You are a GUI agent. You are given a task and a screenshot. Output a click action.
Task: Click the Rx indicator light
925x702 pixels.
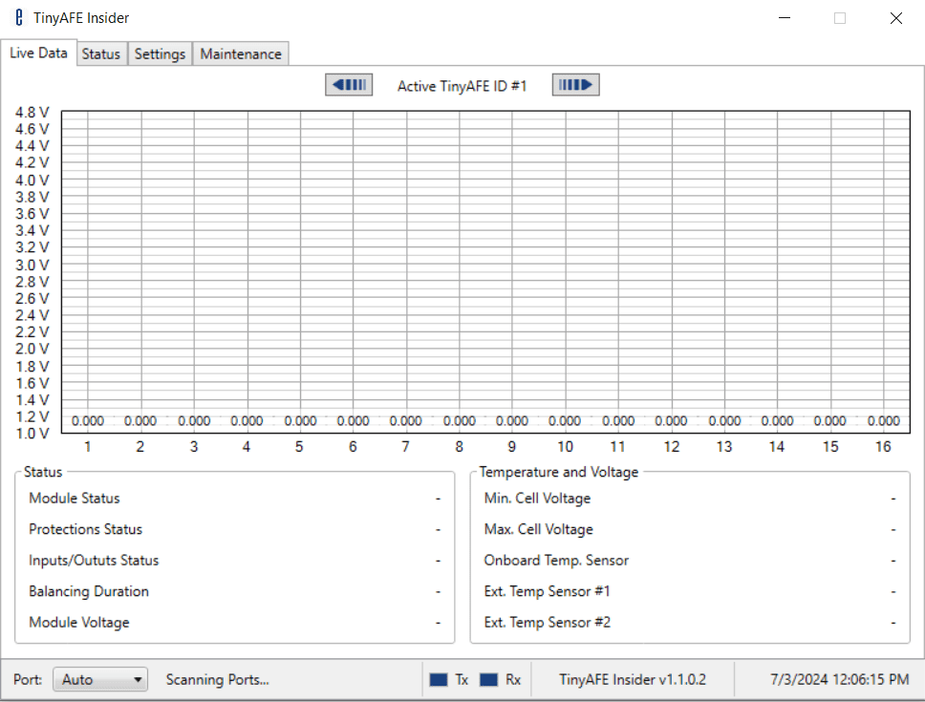click(488, 680)
